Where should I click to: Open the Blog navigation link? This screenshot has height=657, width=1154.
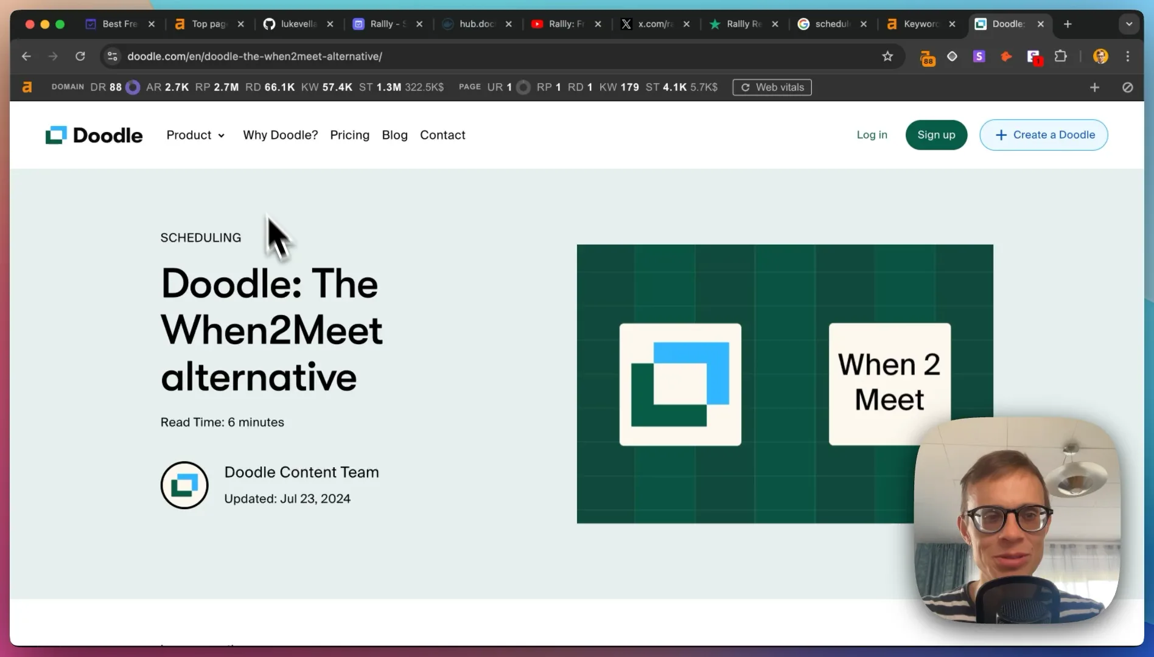(394, 135)
